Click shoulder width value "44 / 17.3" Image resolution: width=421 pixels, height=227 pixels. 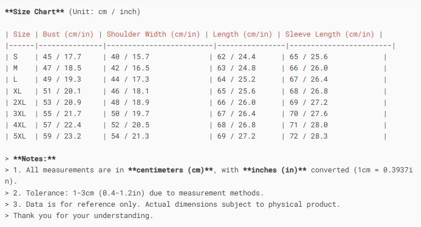coord(129,79)
